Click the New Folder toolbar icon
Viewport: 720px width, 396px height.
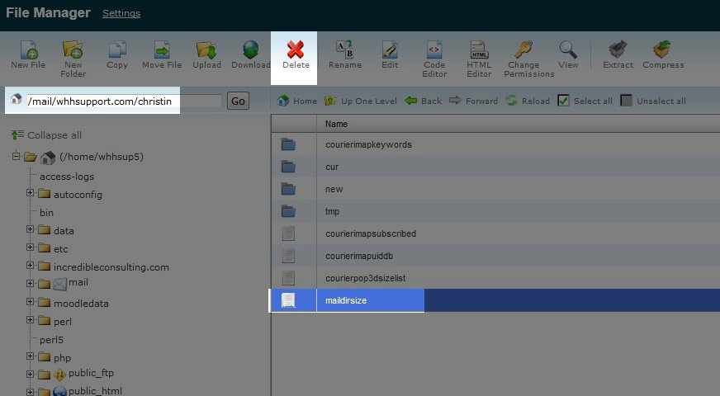click(73, 49)
